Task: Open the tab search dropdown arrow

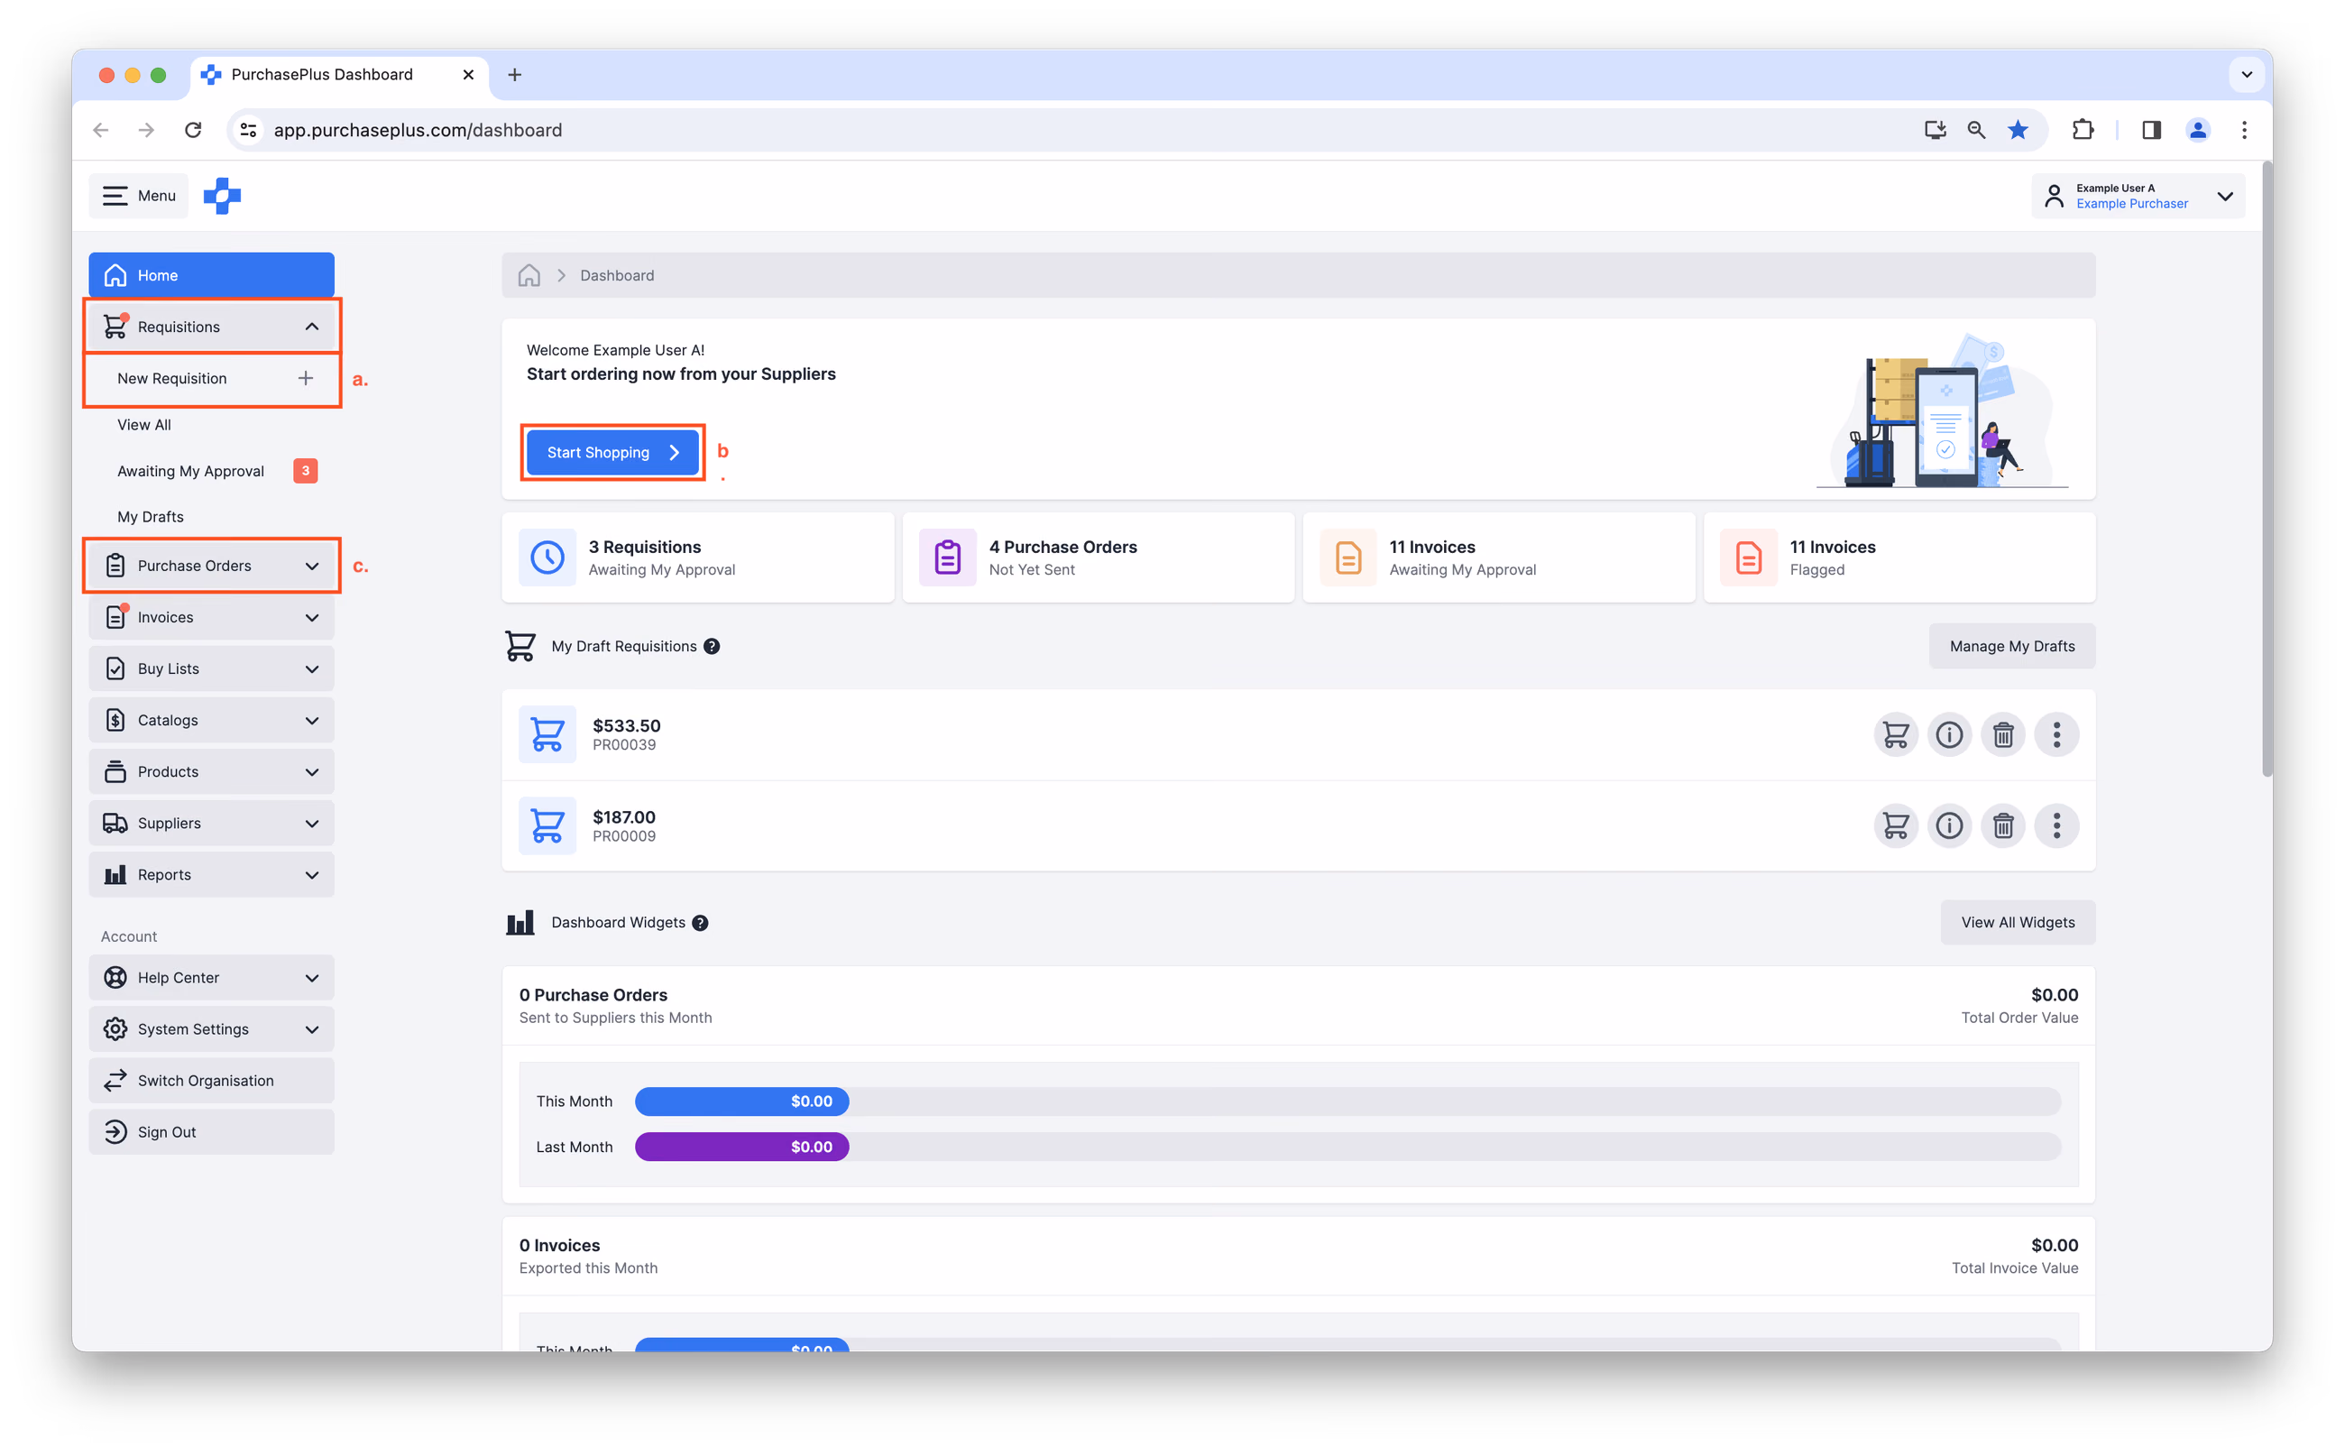Action: pos(2246,75)
